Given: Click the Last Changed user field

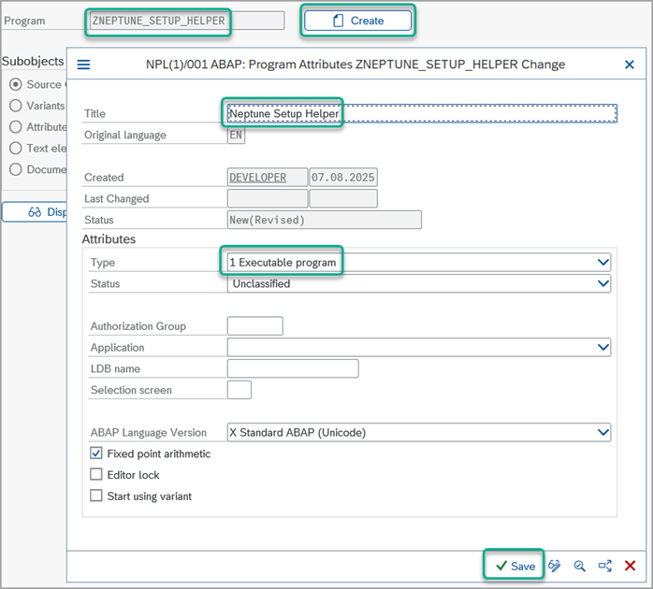Looking at the screenshot, I should (x=268, y=198).
